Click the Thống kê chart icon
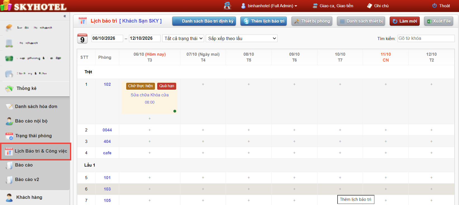This screenshot has width=459, height=205. click(9, 89)
